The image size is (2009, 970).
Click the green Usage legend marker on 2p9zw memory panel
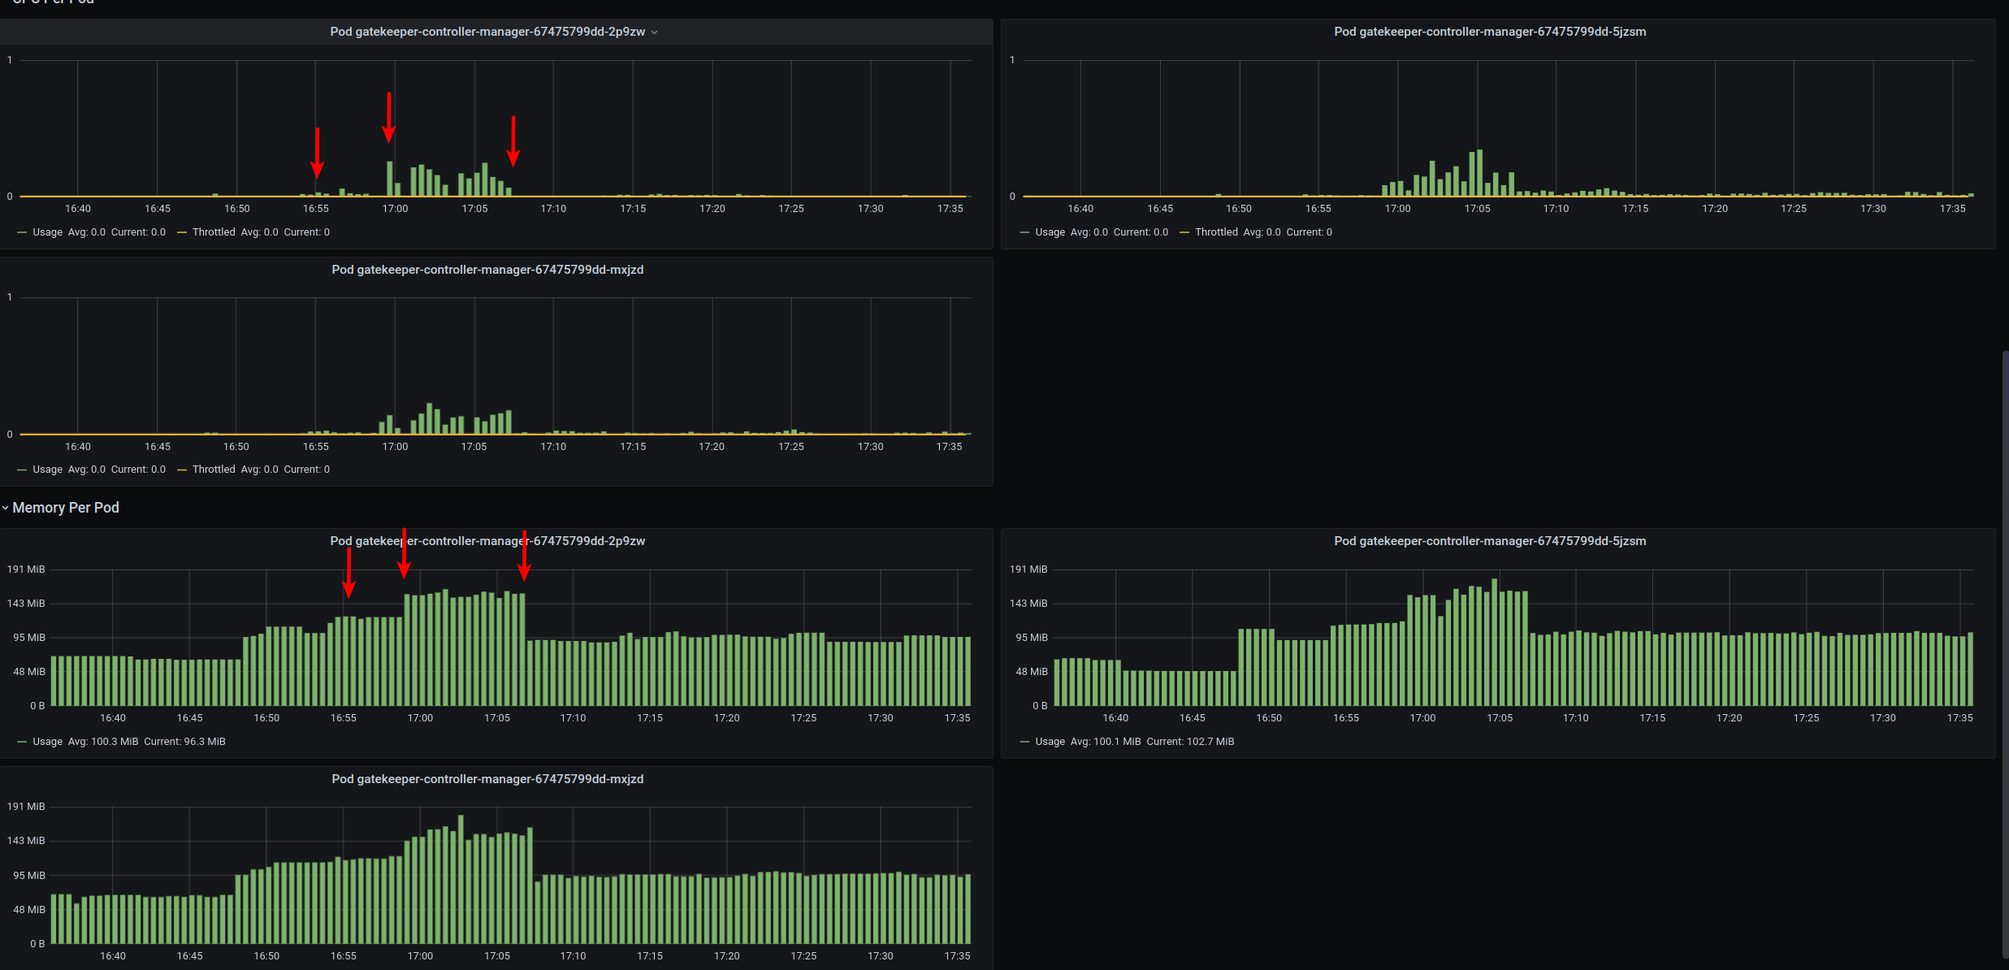(21, 741)
